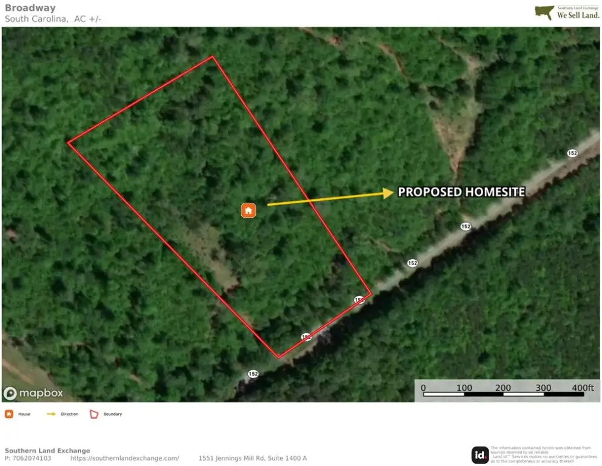Screen dimensions: 602x466
Task: Click the House icon in the legend
Action: click(10, 413)
